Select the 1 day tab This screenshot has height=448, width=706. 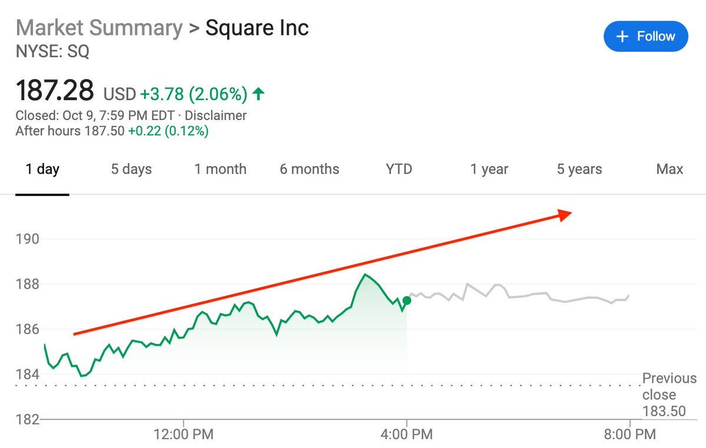point(42,170)
